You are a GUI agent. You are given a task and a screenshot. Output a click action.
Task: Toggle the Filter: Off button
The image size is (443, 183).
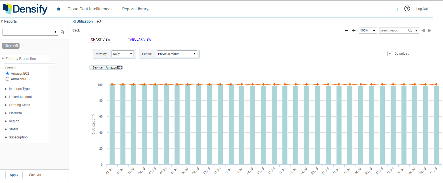(x=11, y=46)
